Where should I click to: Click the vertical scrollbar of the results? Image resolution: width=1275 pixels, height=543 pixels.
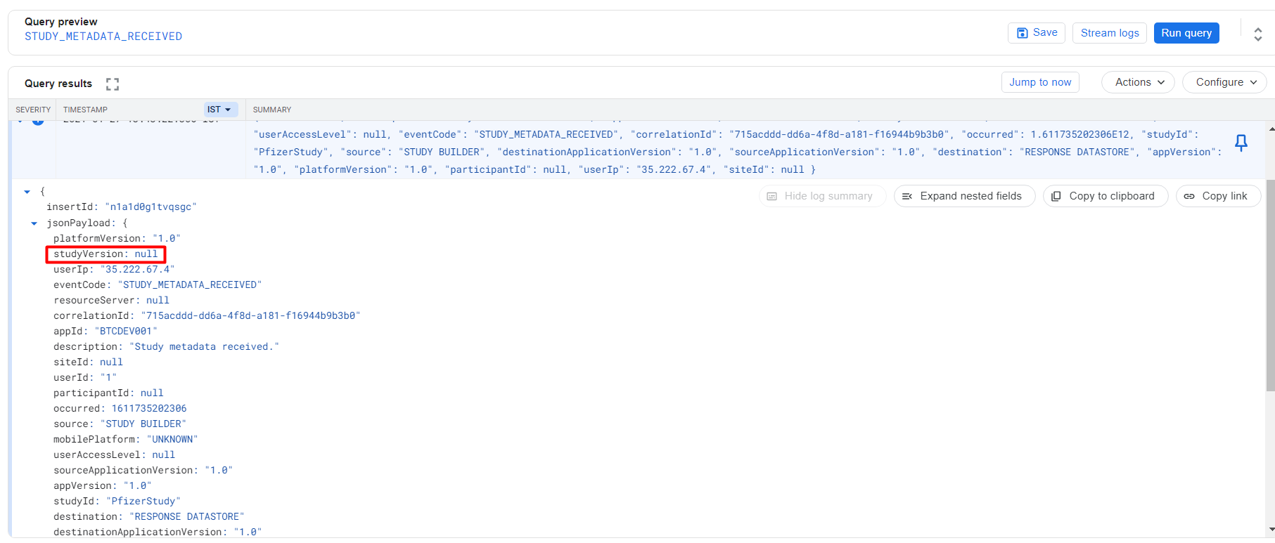click(x=1270, y=284)
